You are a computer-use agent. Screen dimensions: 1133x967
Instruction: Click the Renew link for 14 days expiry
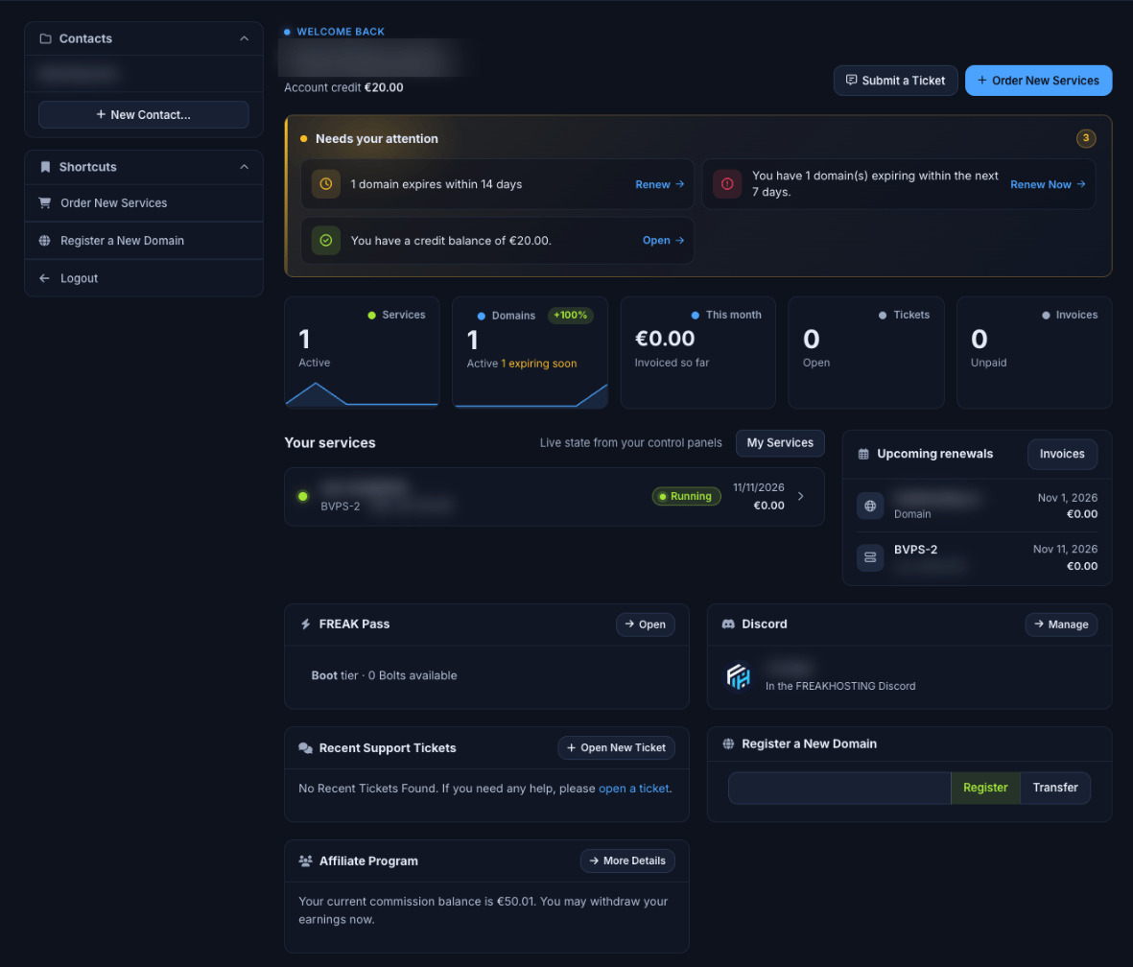click(659, 184)
